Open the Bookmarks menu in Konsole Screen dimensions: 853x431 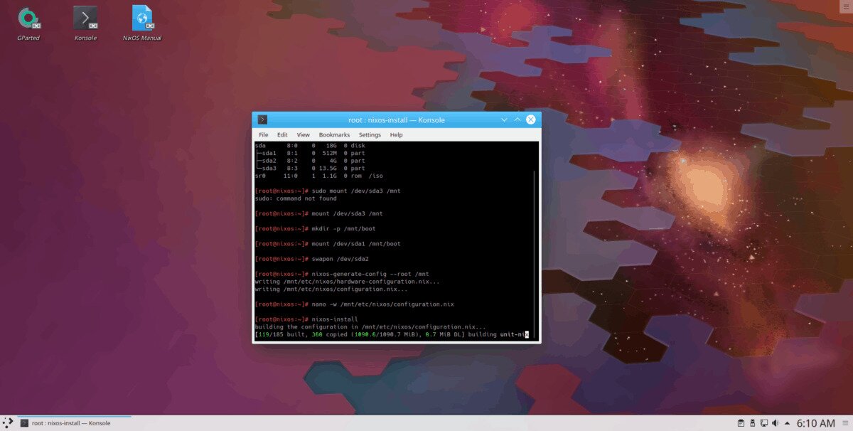(x=334, y=134)
